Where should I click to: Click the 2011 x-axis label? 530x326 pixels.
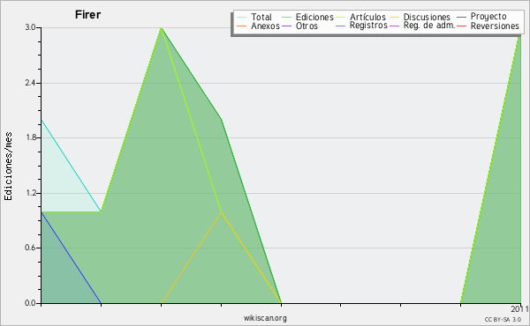pos(519,309)
